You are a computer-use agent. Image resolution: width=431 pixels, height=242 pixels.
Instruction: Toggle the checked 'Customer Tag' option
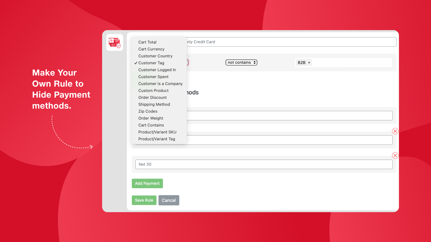(151, 63)
